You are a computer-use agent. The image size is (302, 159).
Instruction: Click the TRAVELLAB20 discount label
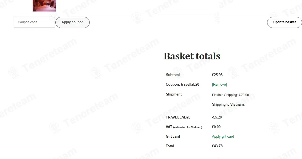[178, 117]
